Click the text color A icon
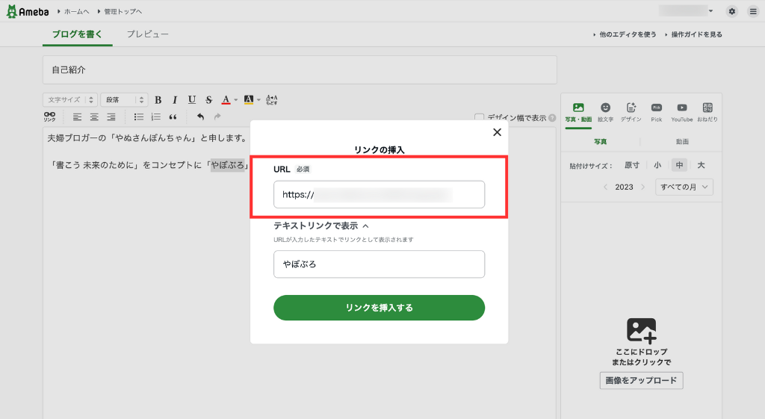This screenshot has height=419, width=765. (226, 100)
